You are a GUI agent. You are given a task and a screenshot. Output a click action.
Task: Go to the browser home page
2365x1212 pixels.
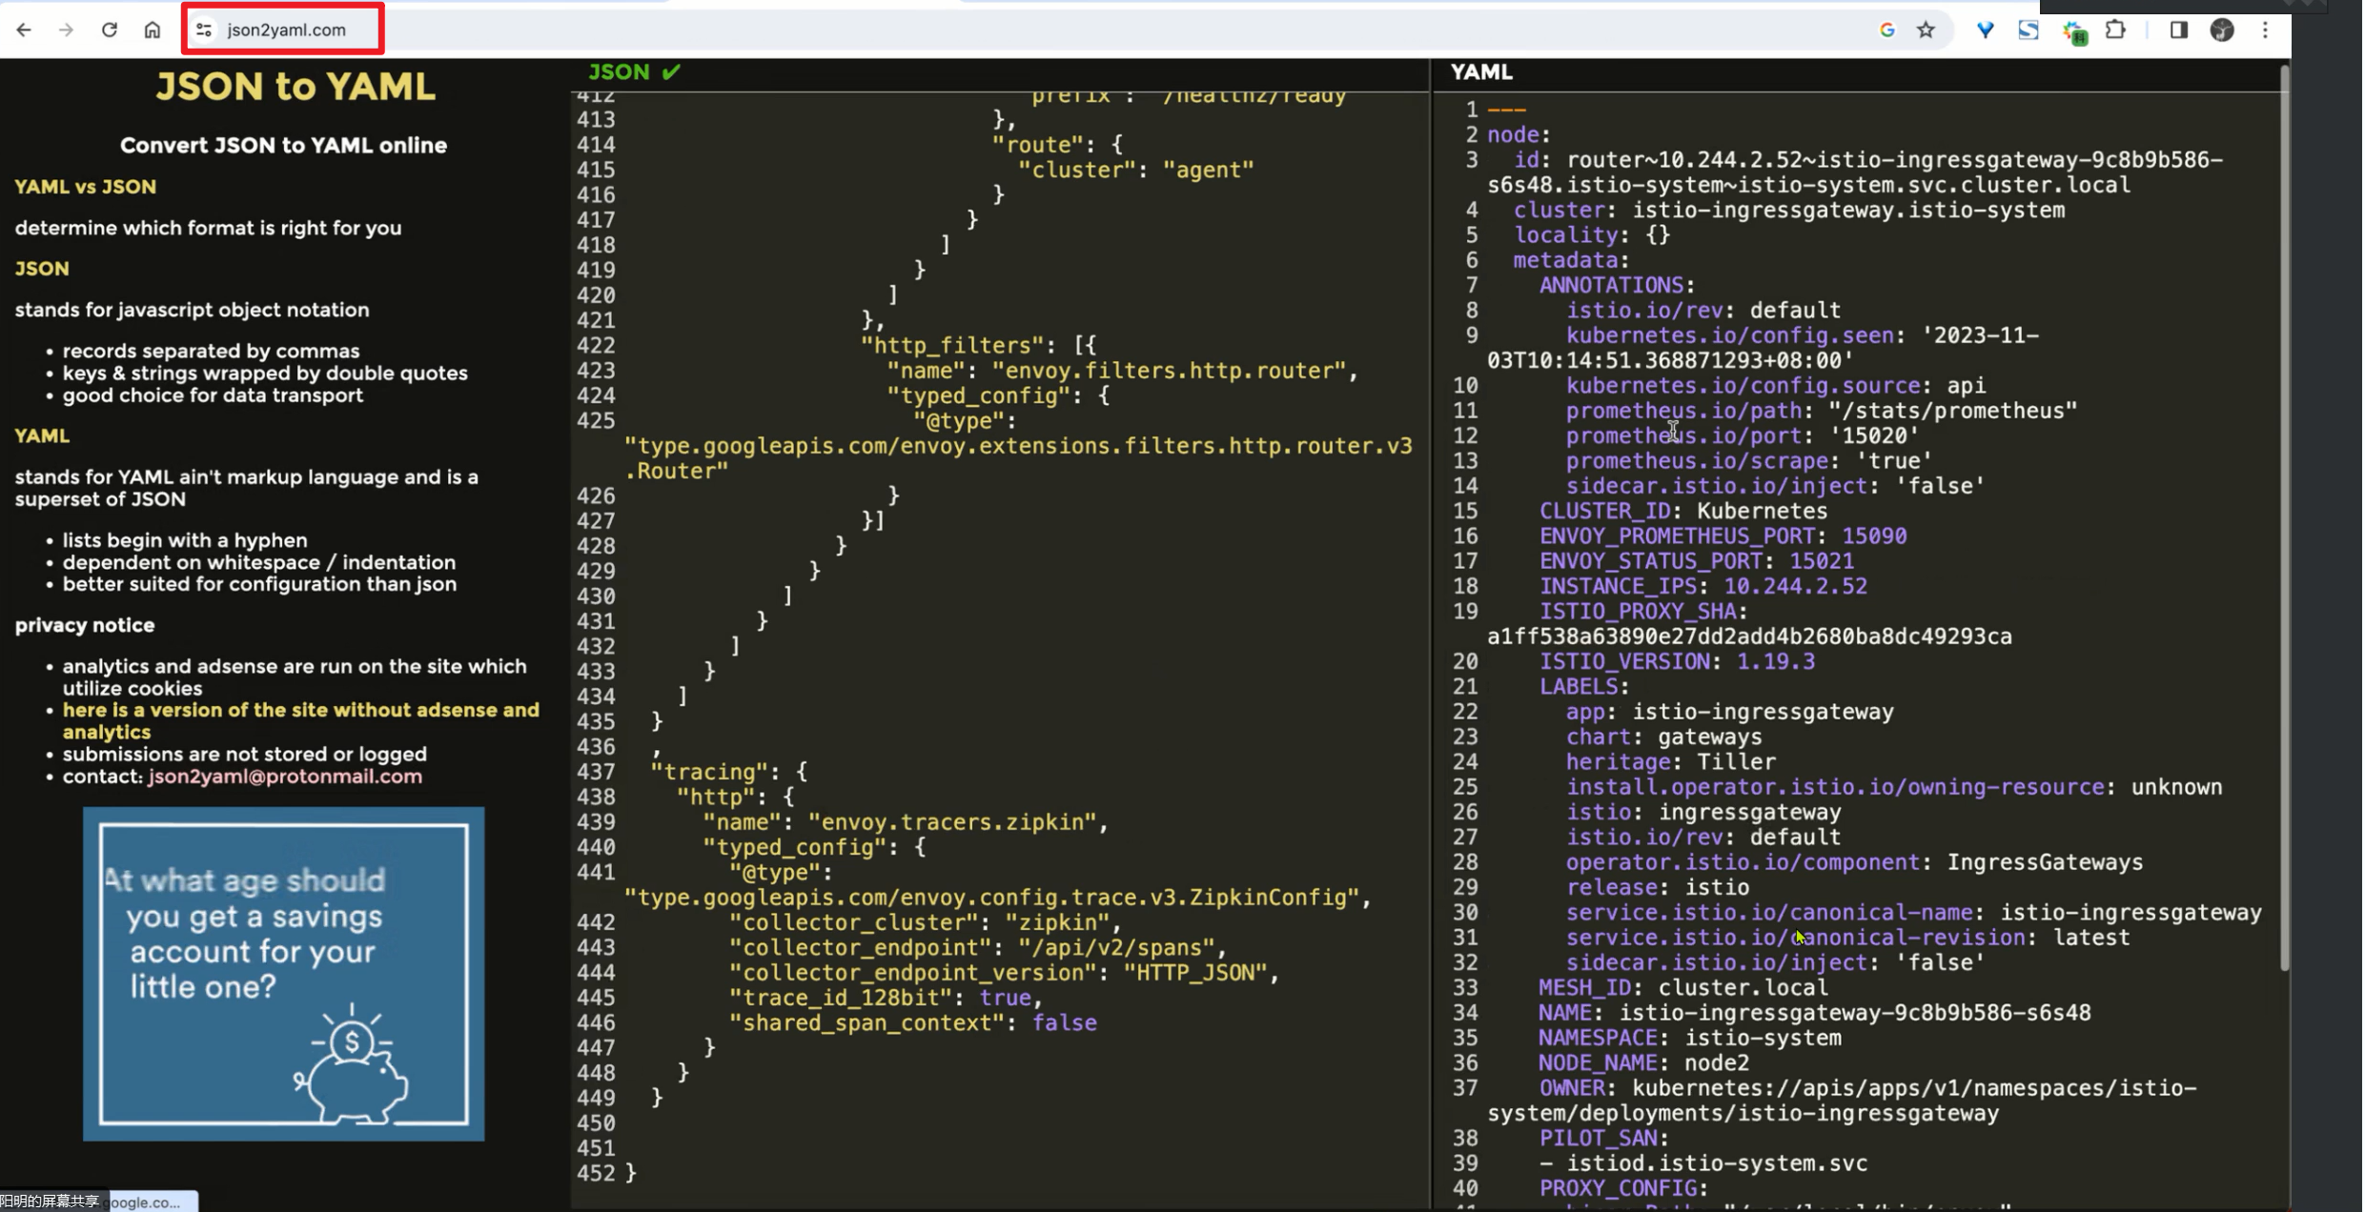click(x=153, y=30)
